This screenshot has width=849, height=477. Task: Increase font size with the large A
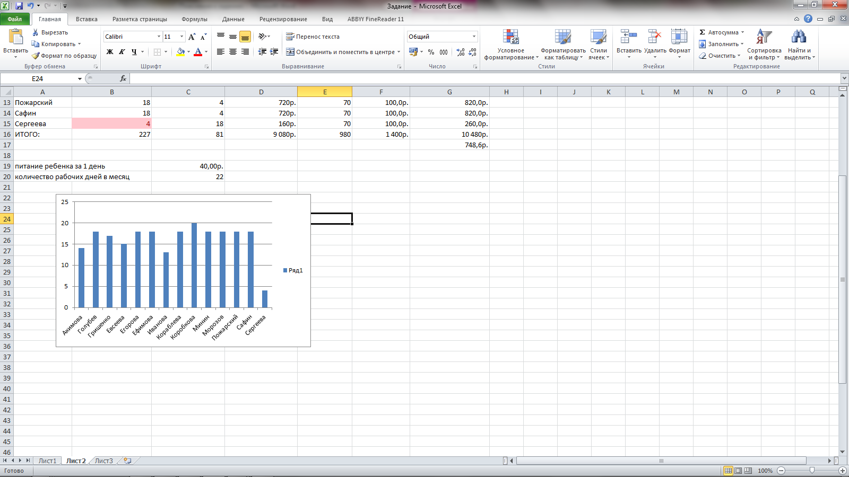pos(192,37)
